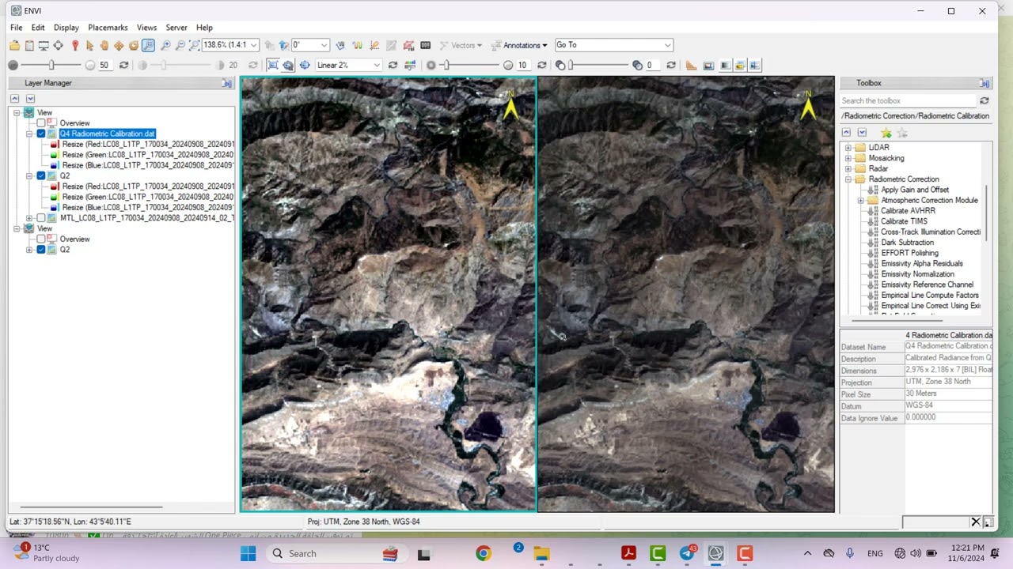Open the Views menu

(x=146, y=28)
